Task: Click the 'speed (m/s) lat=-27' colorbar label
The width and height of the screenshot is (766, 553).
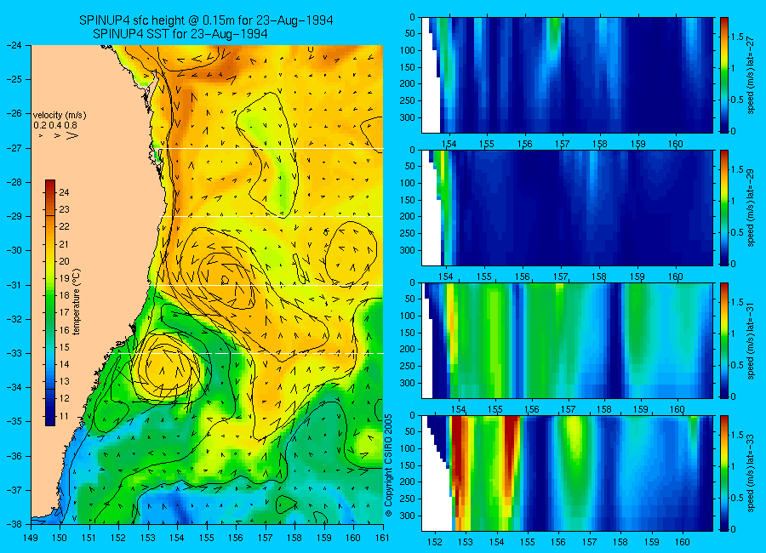Action: pos(751,75)
